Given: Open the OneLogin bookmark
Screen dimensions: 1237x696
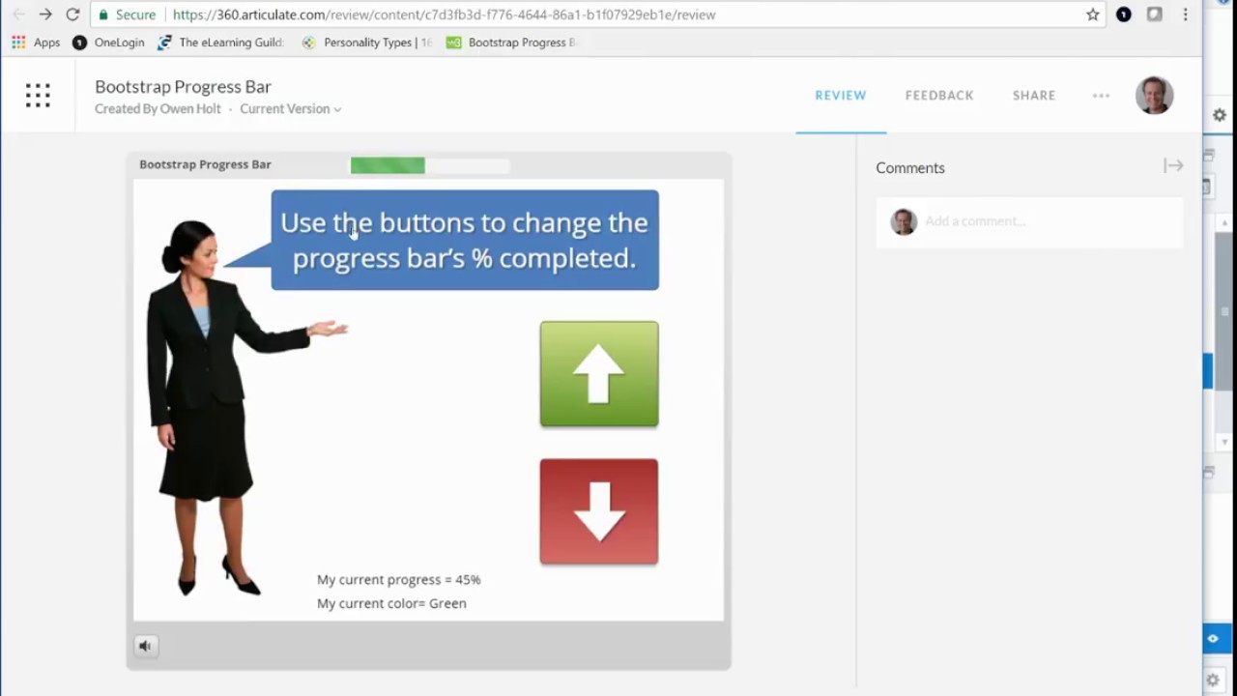Looking at the screenshot, I should tap(108, 43).
